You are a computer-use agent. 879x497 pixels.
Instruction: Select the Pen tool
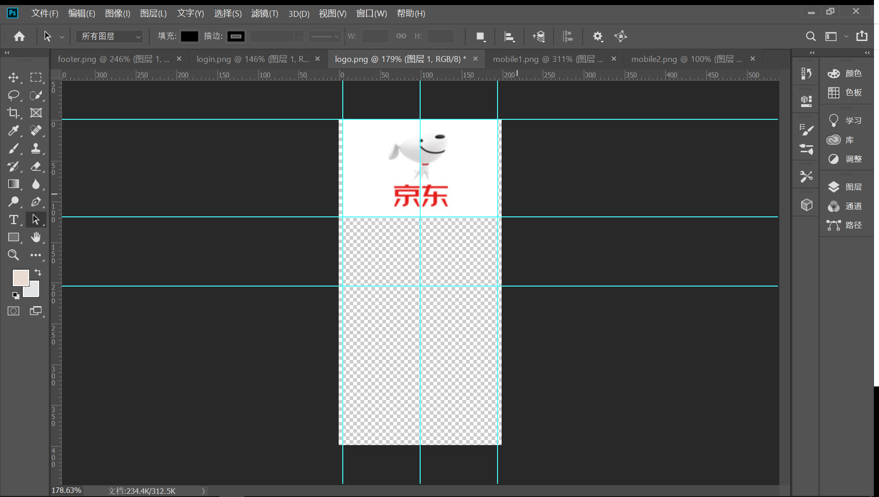point(36,202)
